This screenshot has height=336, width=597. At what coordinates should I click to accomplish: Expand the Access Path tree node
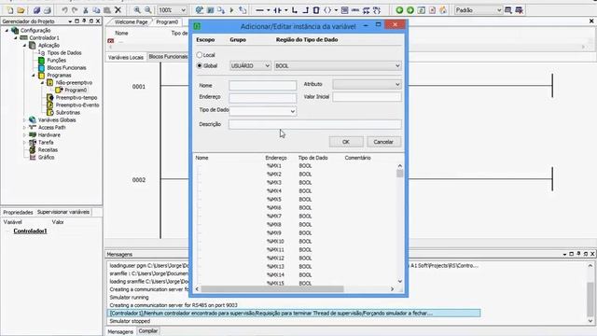click(x=25, y=128)
